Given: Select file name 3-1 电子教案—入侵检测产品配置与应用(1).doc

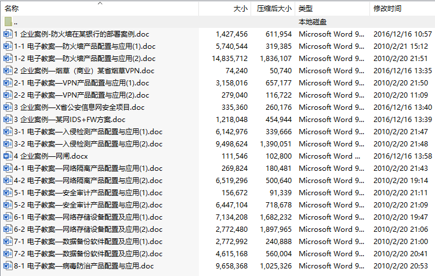Looking at the screenshot, I should click(x=88, y=132).
